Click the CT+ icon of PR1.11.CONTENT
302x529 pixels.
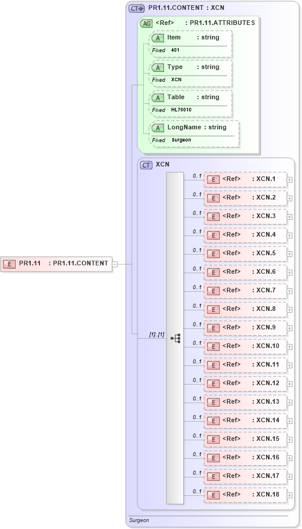[x=136, y=9]
